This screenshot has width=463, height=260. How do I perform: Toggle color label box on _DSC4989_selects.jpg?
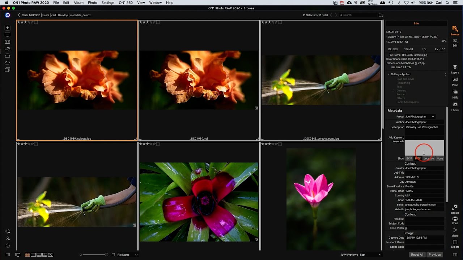36,22
